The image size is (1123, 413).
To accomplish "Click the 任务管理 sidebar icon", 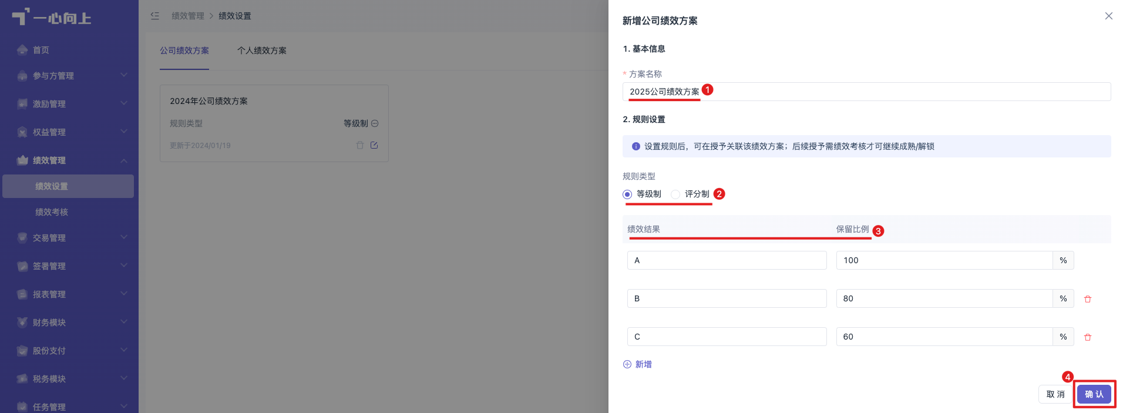I will (22, 407).
